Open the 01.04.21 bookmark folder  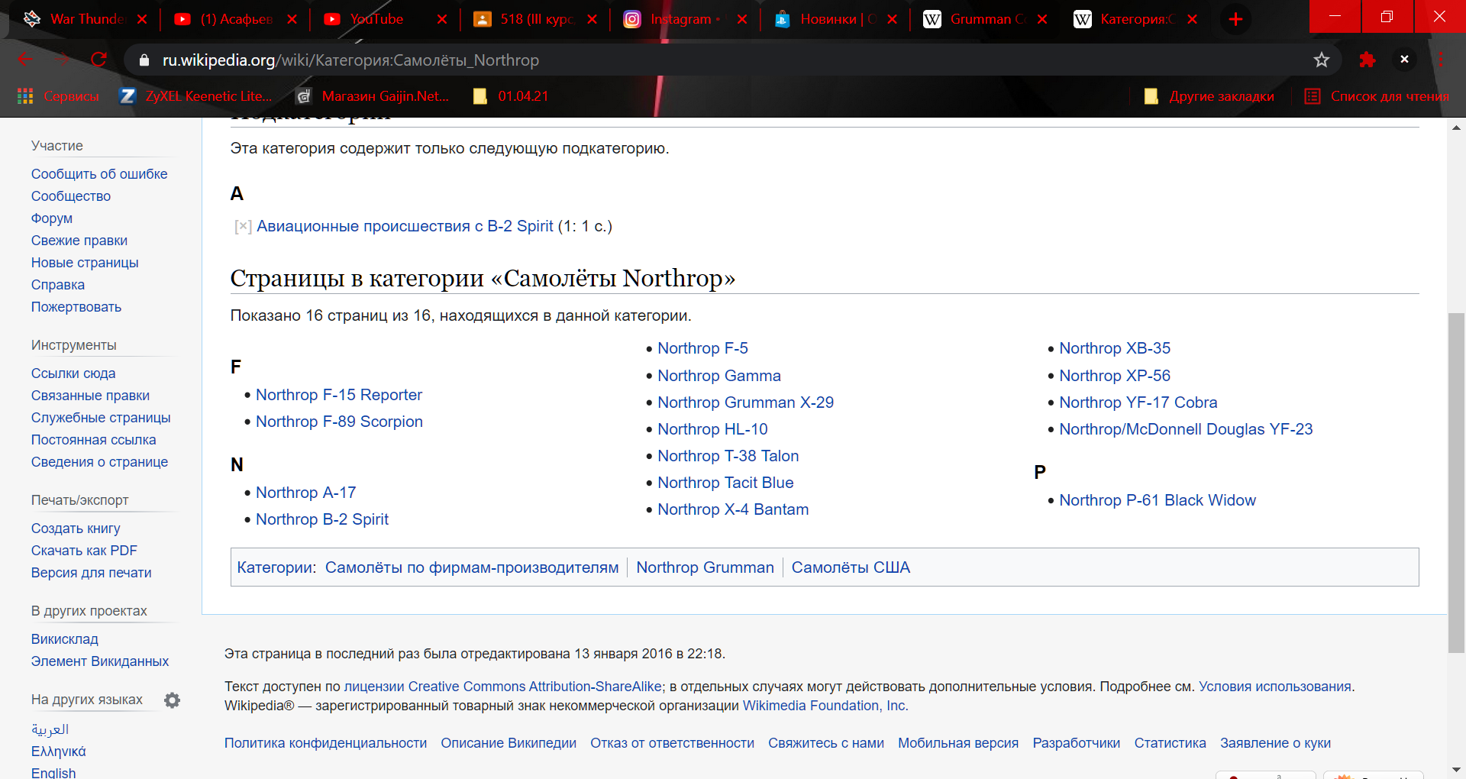pyautogui.click(x=511, y=96)
